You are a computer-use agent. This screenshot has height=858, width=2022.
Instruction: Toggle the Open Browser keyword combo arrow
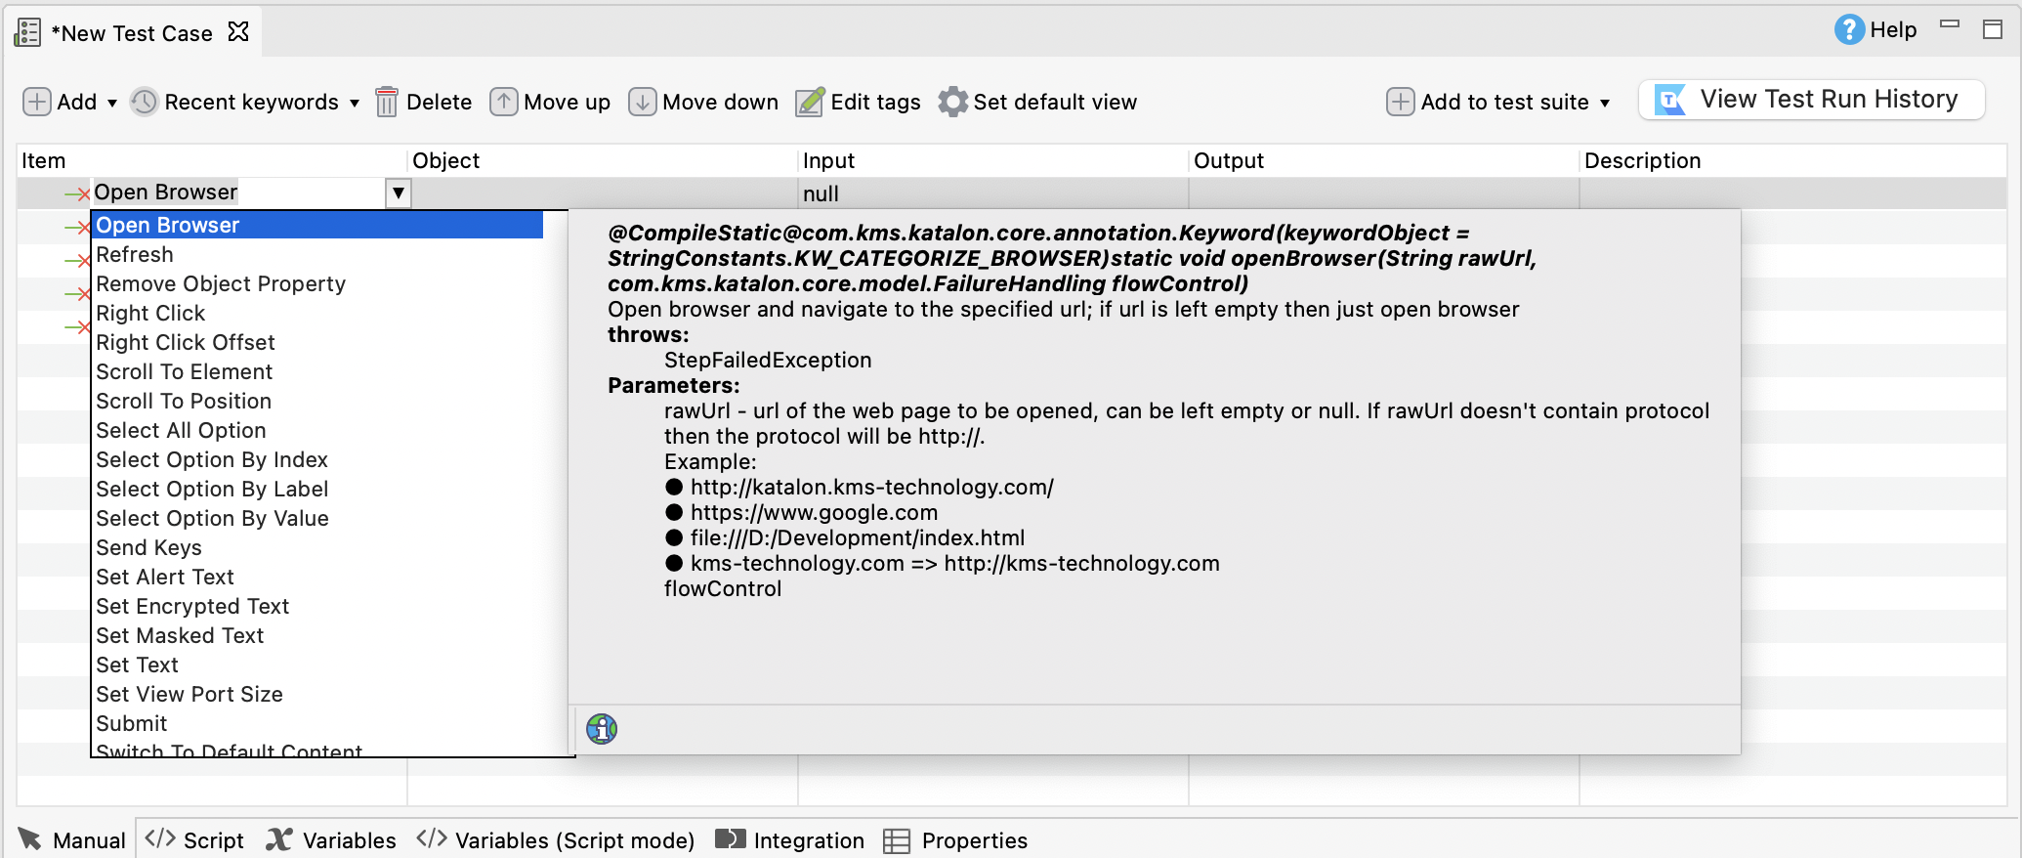(x=399, y=193)
